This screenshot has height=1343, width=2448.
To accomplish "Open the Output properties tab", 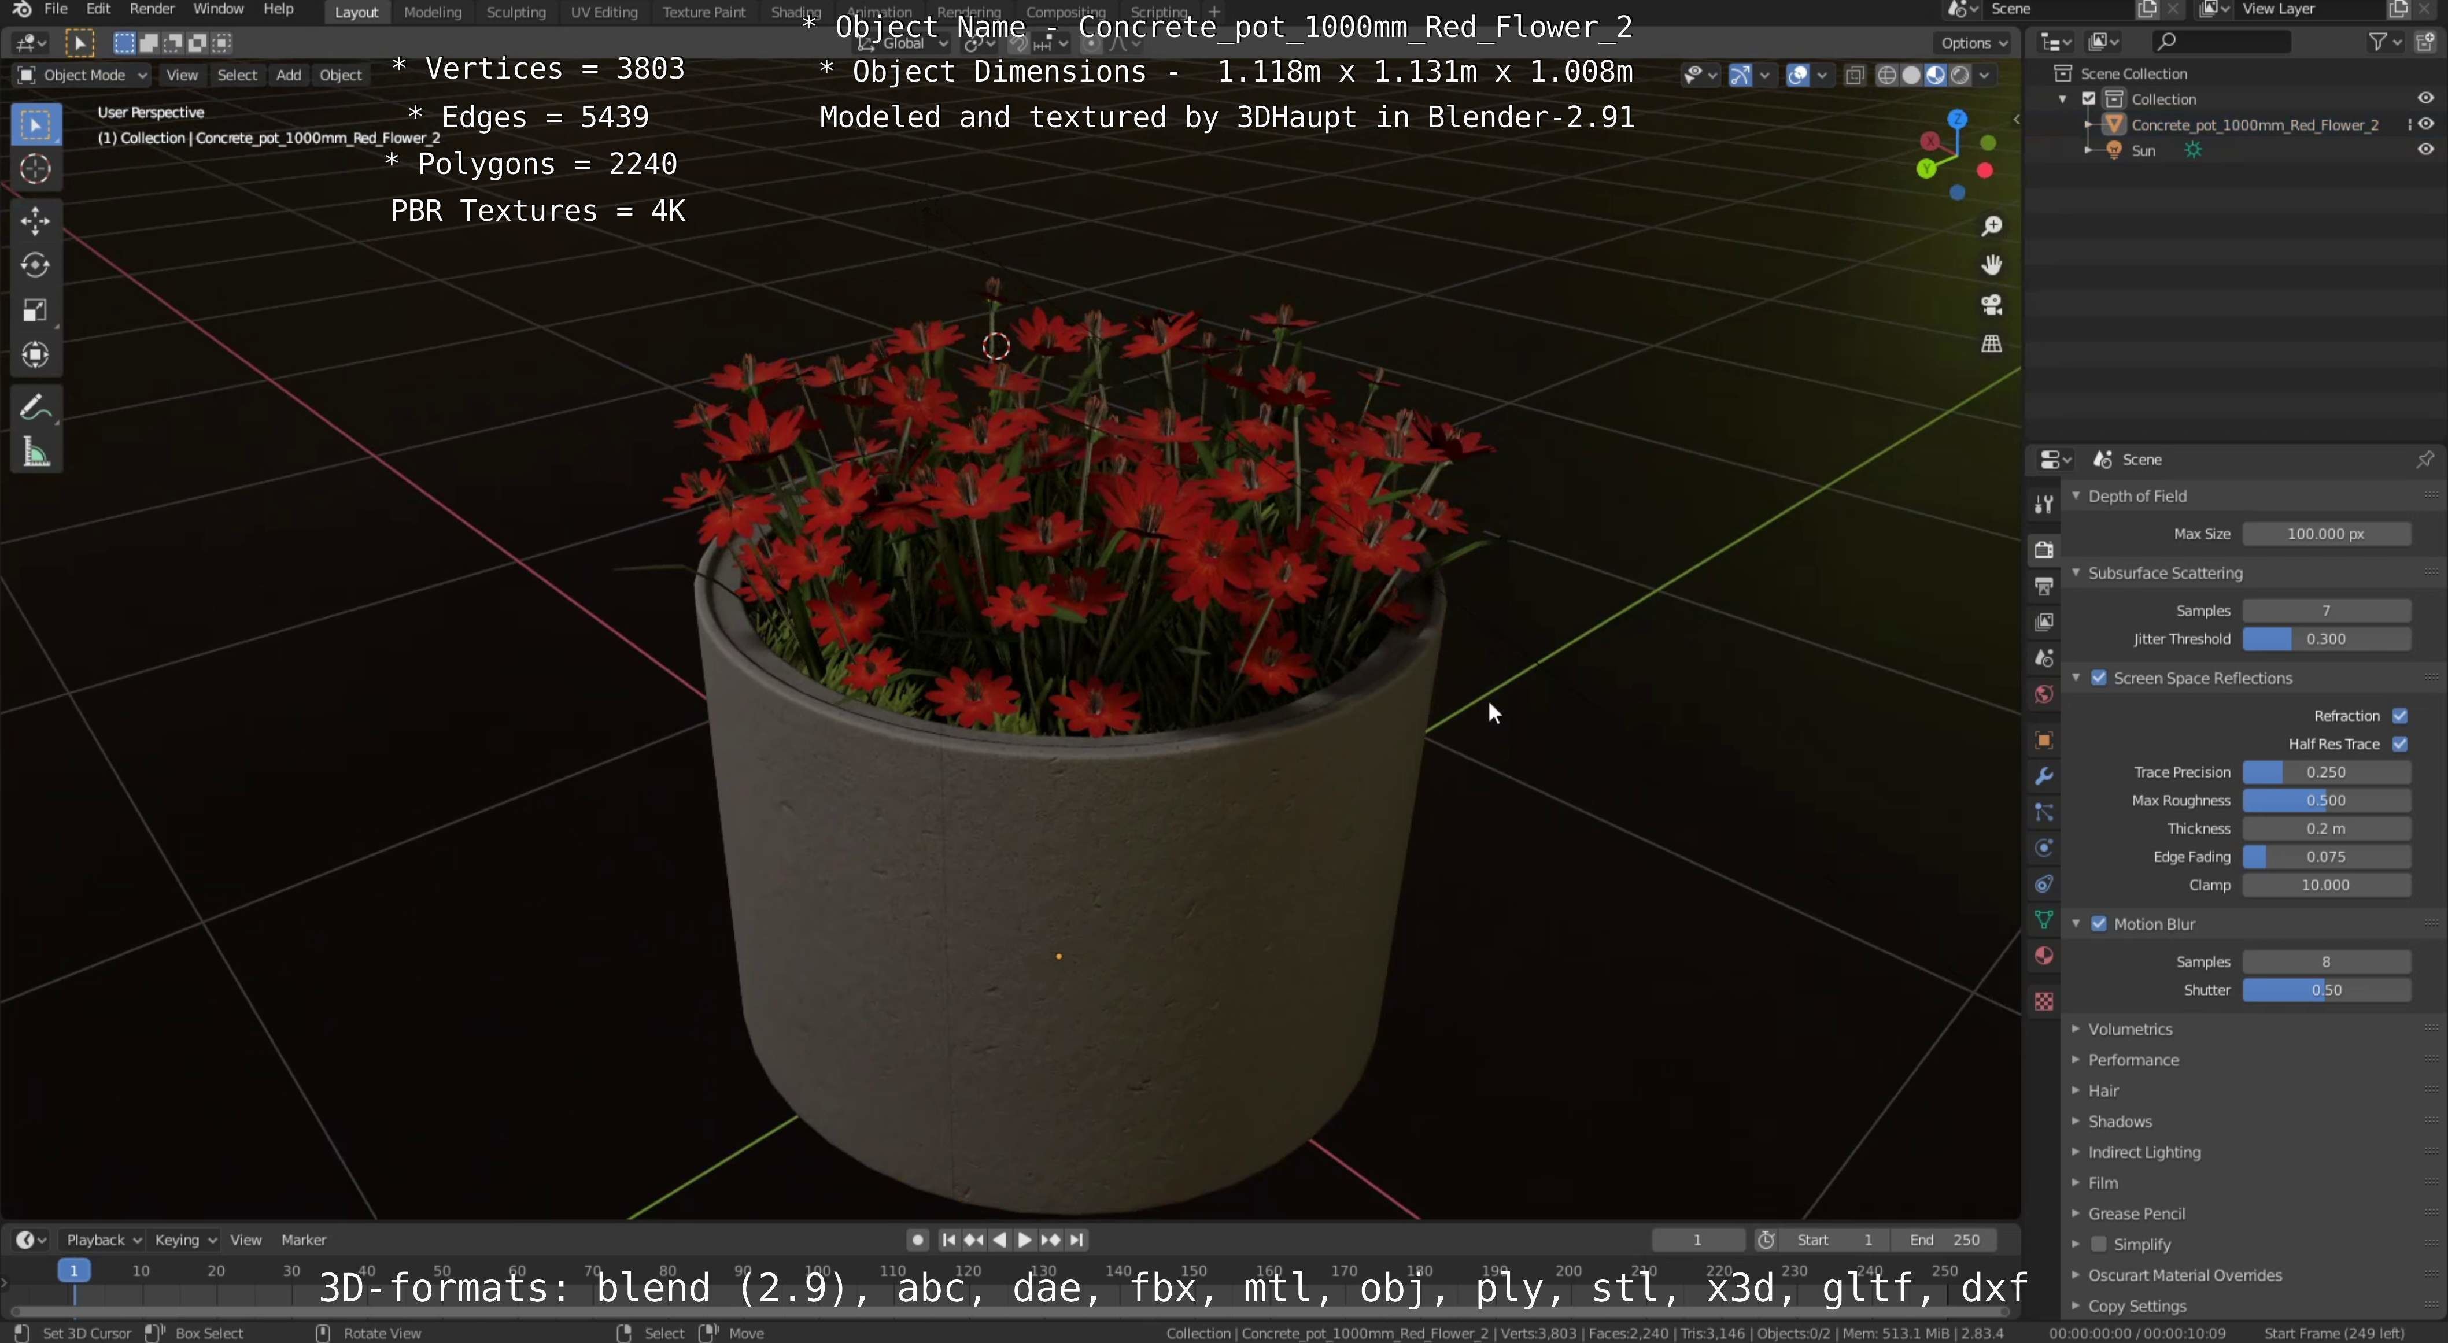I will point(2044,586).
